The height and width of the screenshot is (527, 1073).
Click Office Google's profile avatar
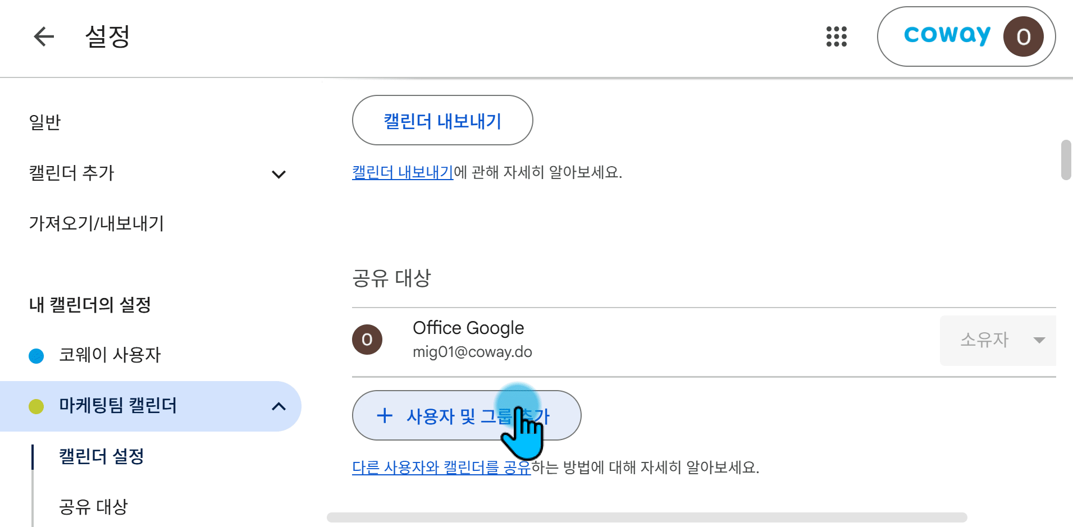point(367,340)
